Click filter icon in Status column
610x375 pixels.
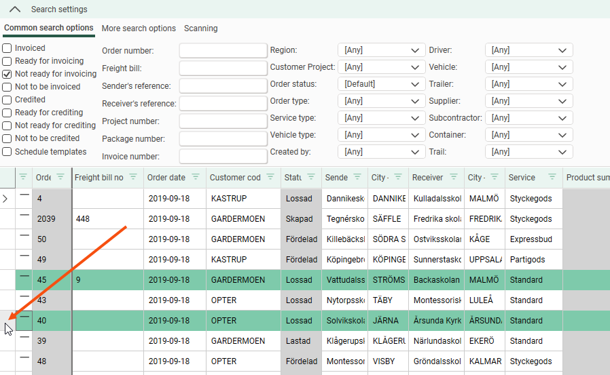(x=311, y=177)
